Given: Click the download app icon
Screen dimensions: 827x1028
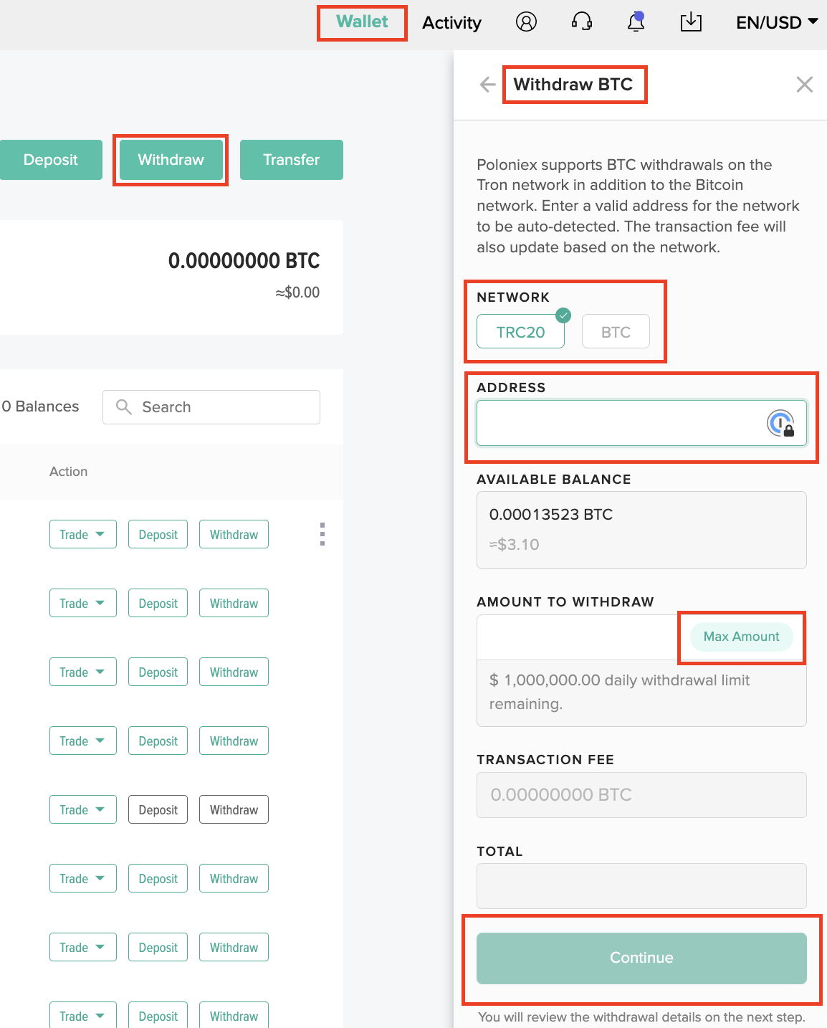Looking at the screenshot, I should pos(691,22).
